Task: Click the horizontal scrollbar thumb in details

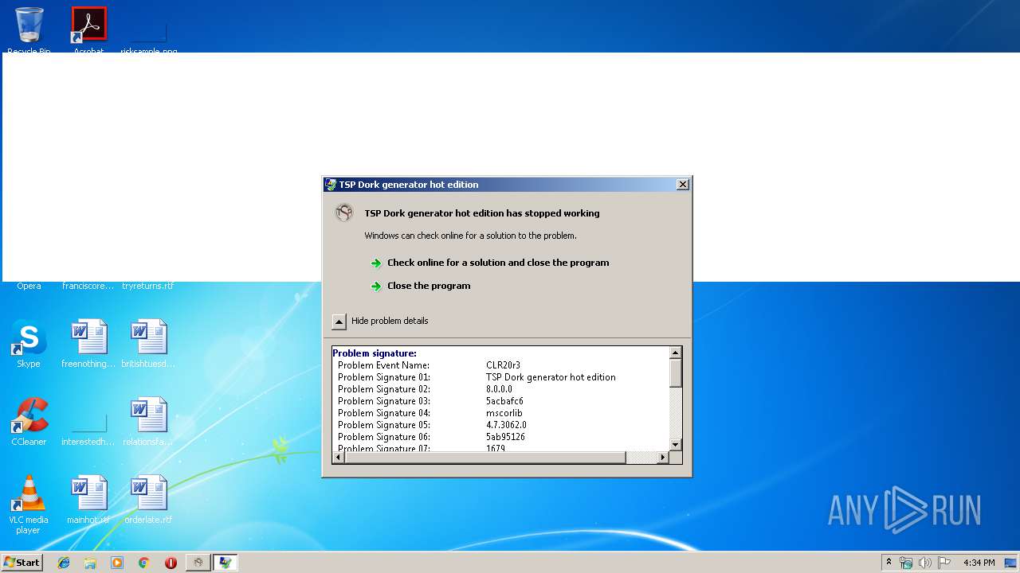Action: click(x=485, y=457)
